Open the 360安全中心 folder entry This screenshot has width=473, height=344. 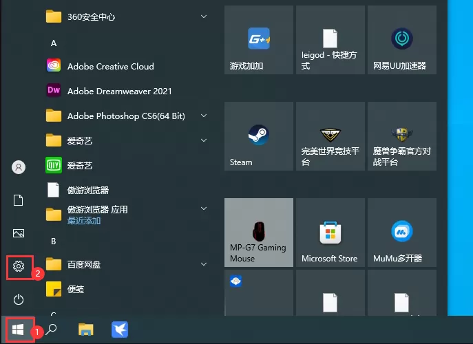(127, 17)
